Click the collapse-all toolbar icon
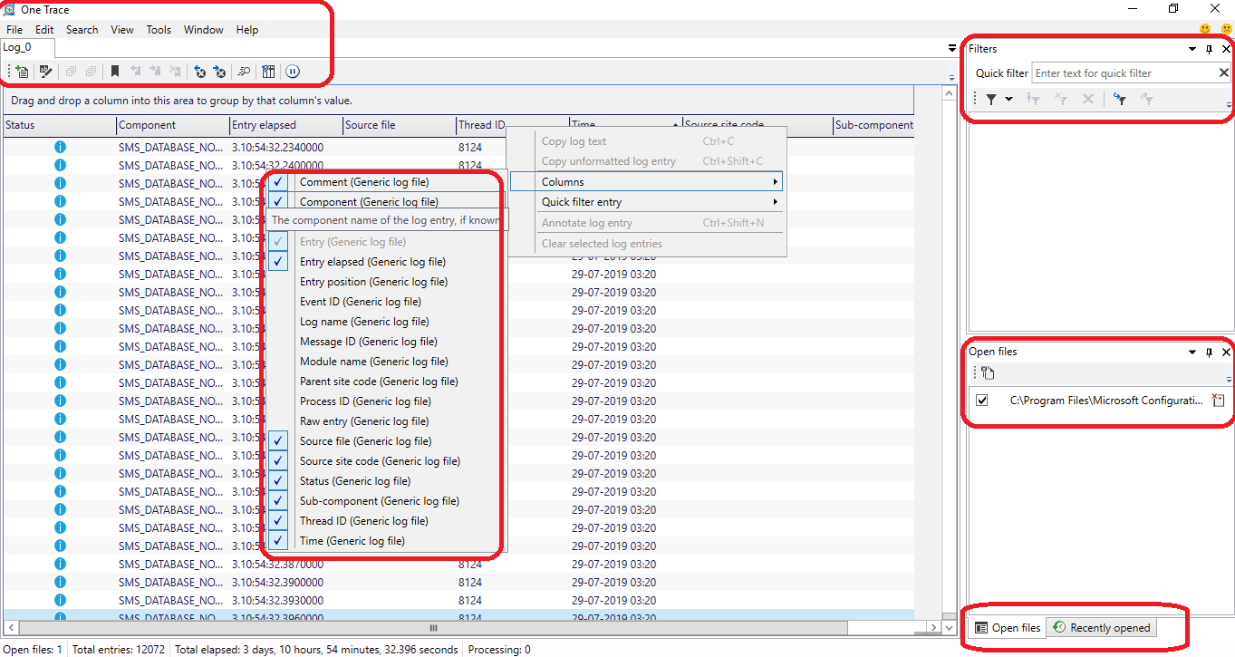Image resolution: width=1235 pixels, height=657 pixels. [x=71, y=72]
